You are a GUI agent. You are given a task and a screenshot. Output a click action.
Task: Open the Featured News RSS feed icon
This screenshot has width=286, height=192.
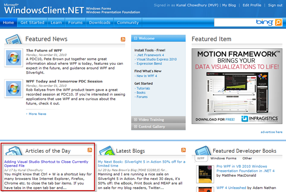point(123,39)
